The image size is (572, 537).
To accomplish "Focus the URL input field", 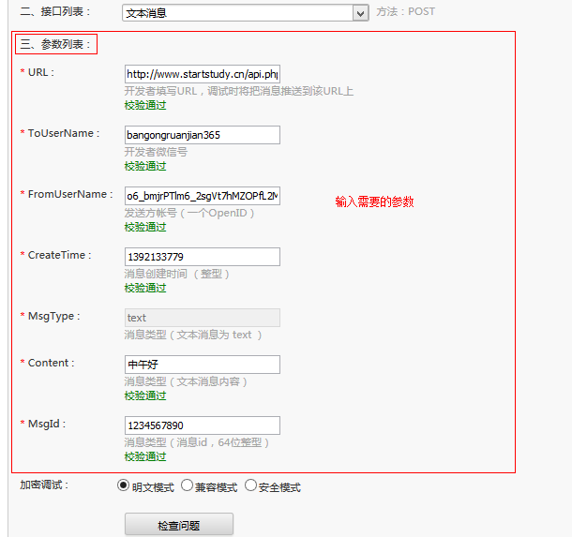I will click(x=203, y=74).
